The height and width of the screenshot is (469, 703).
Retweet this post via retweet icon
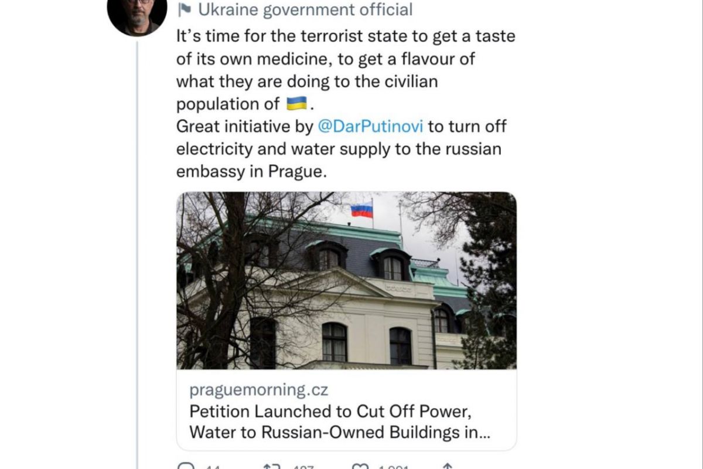pos(271,467)
